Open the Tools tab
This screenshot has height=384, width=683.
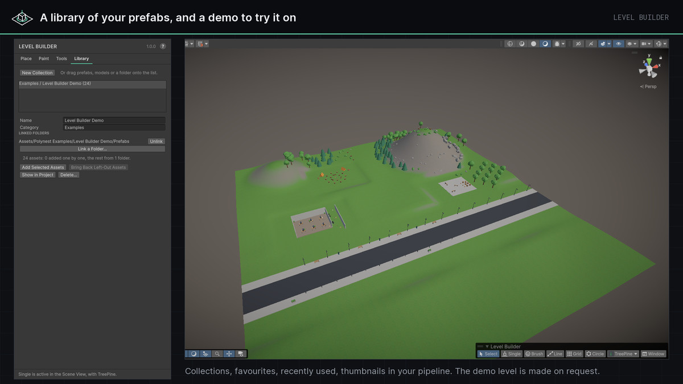61,59
